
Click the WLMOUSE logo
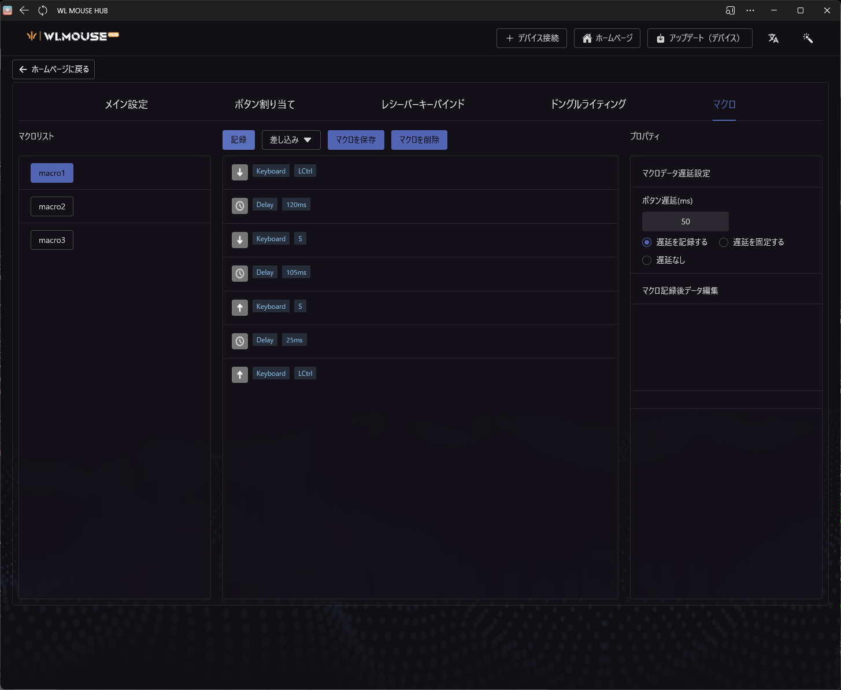[73, 36]
